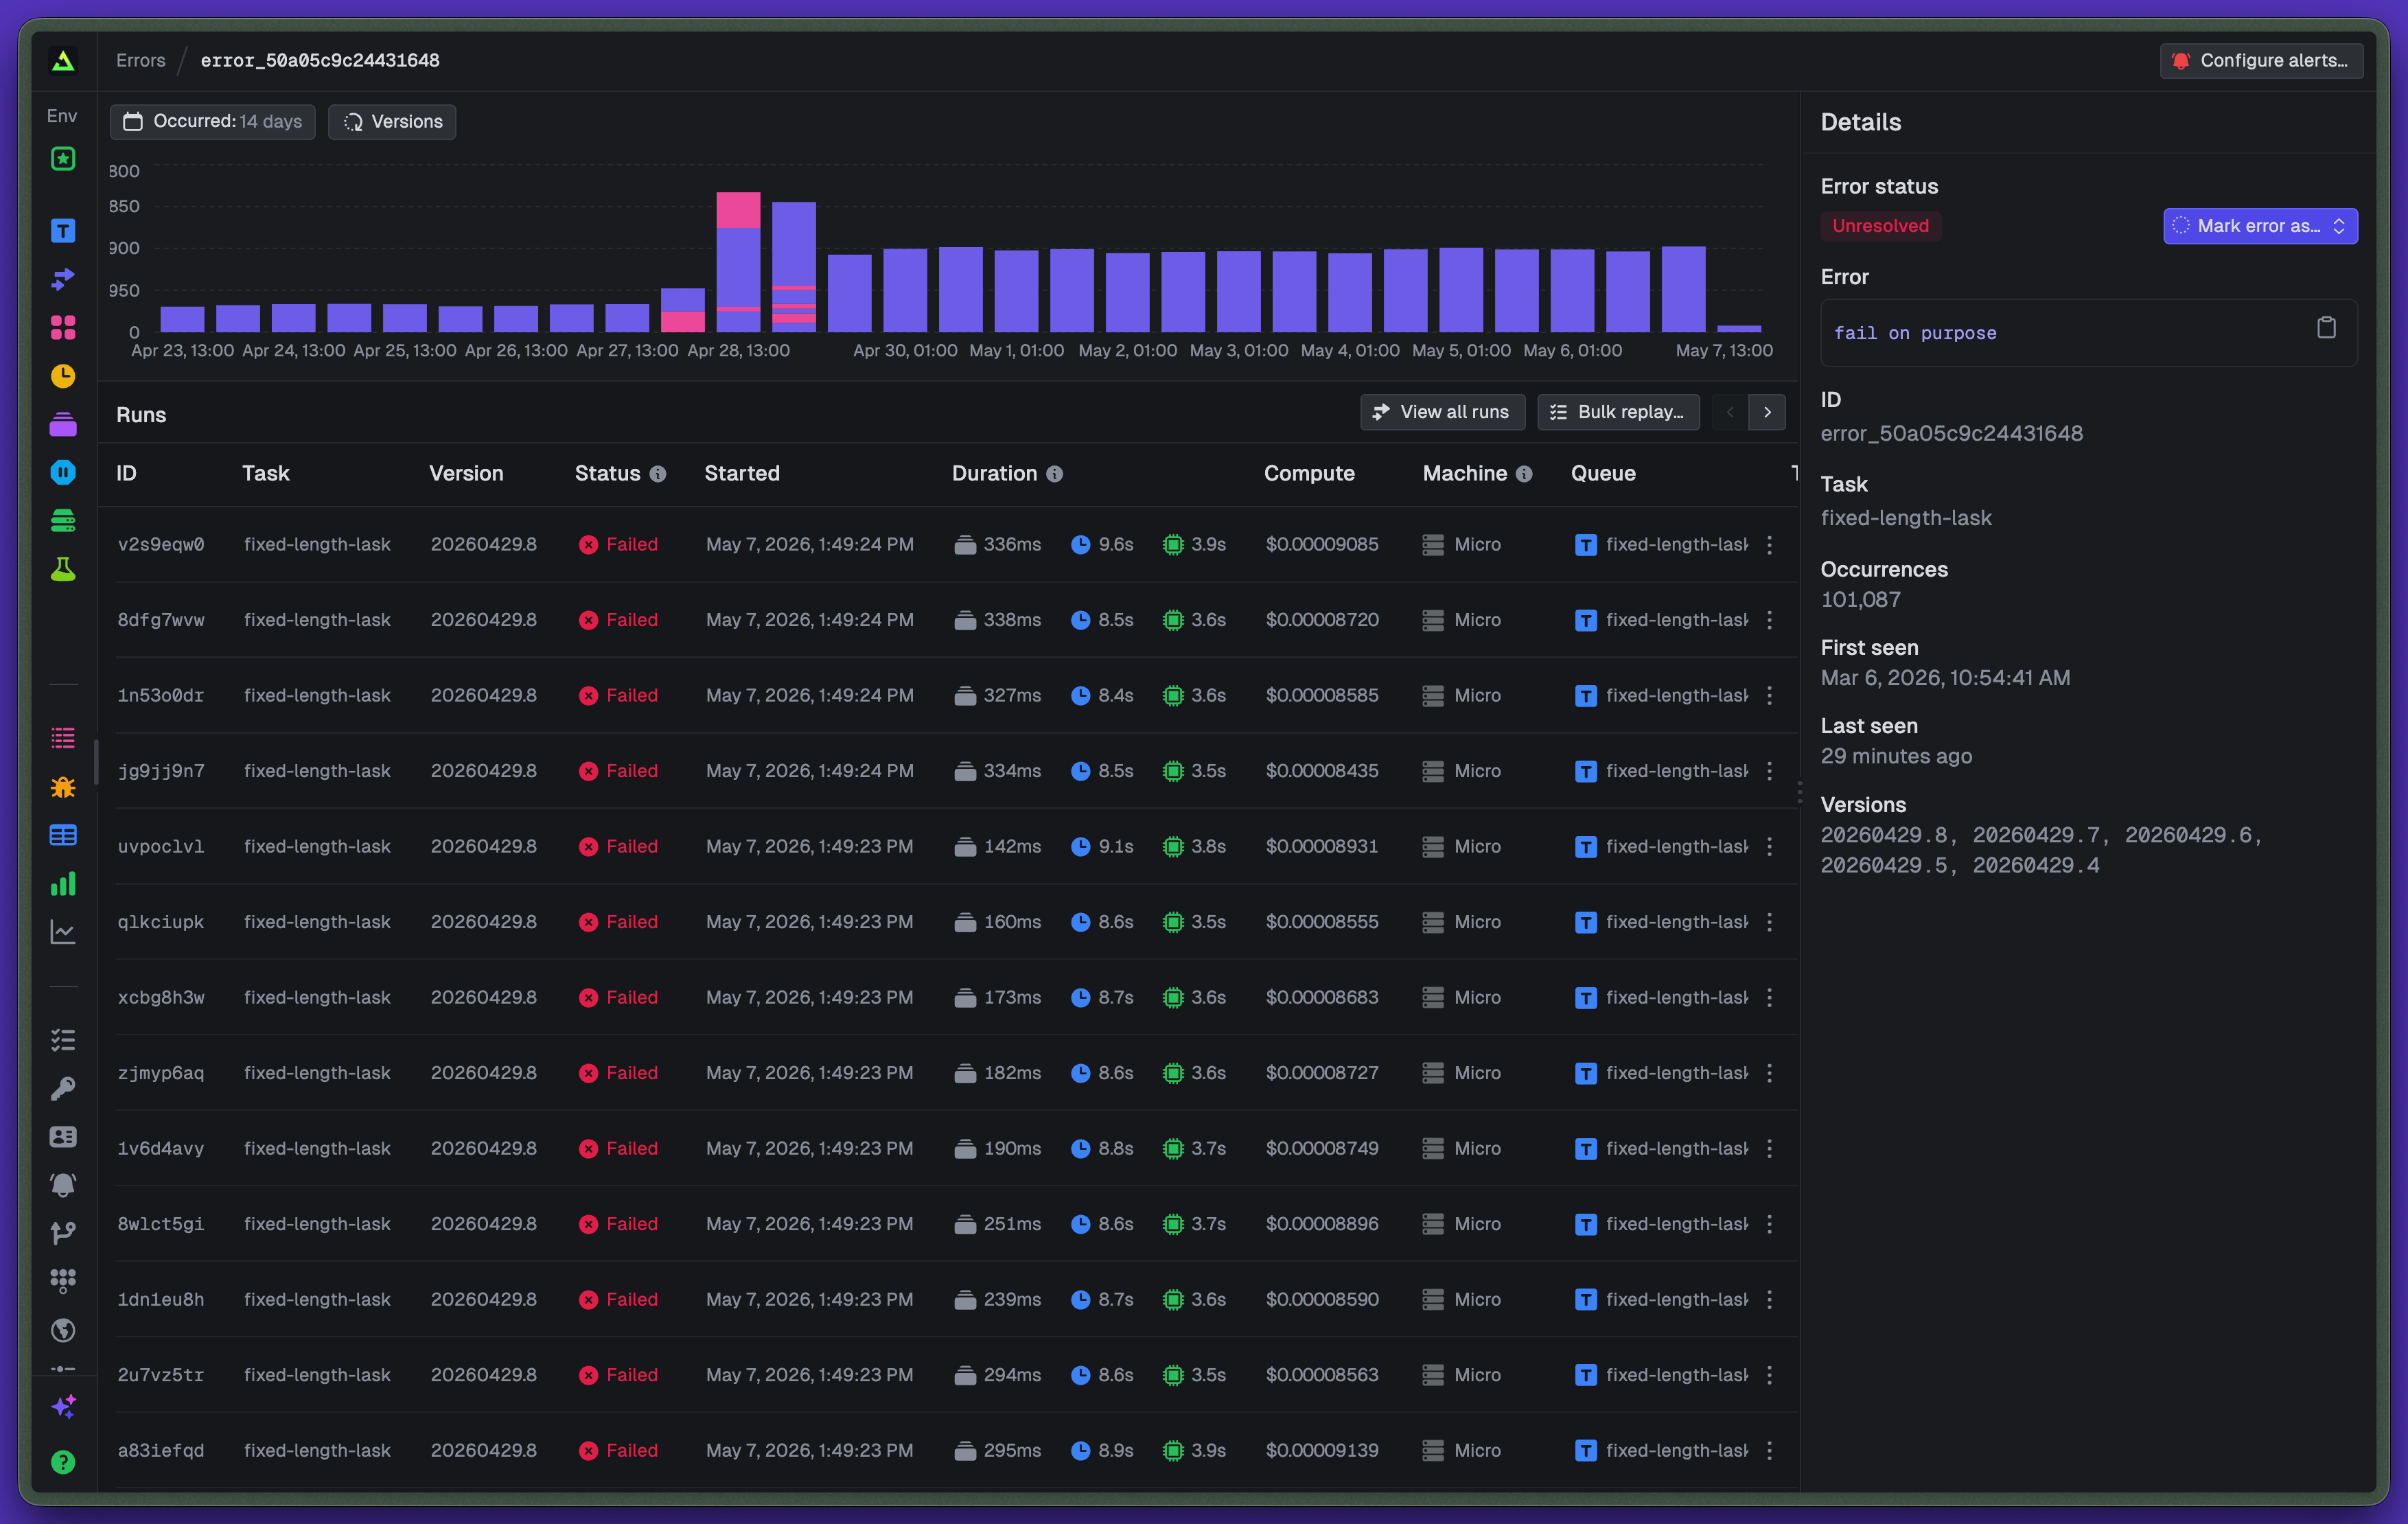Open the row menu for run v2s9eqw0
The image size is (2408, 1524).
(1769, 545)
